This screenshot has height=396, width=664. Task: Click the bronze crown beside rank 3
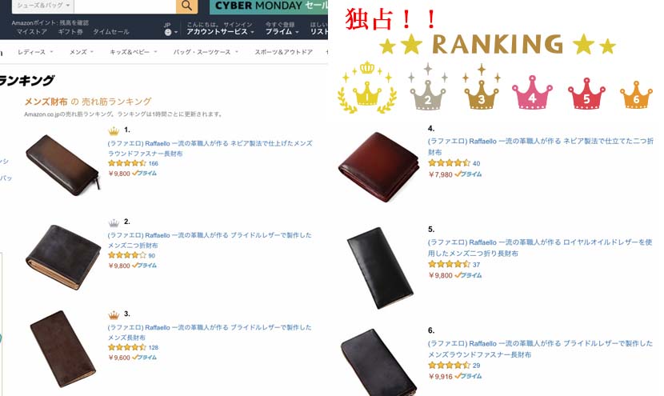pyautogui.click(x=114, y=315)
